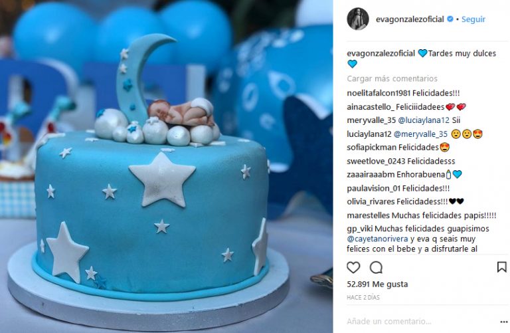Open the @cayetanorivera mention

377,239
